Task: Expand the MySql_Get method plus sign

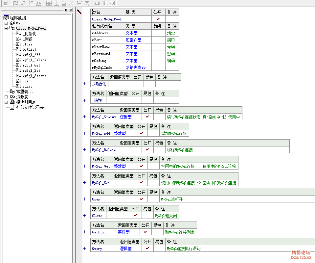Action: pyautogui.click(x=85, y=166)
